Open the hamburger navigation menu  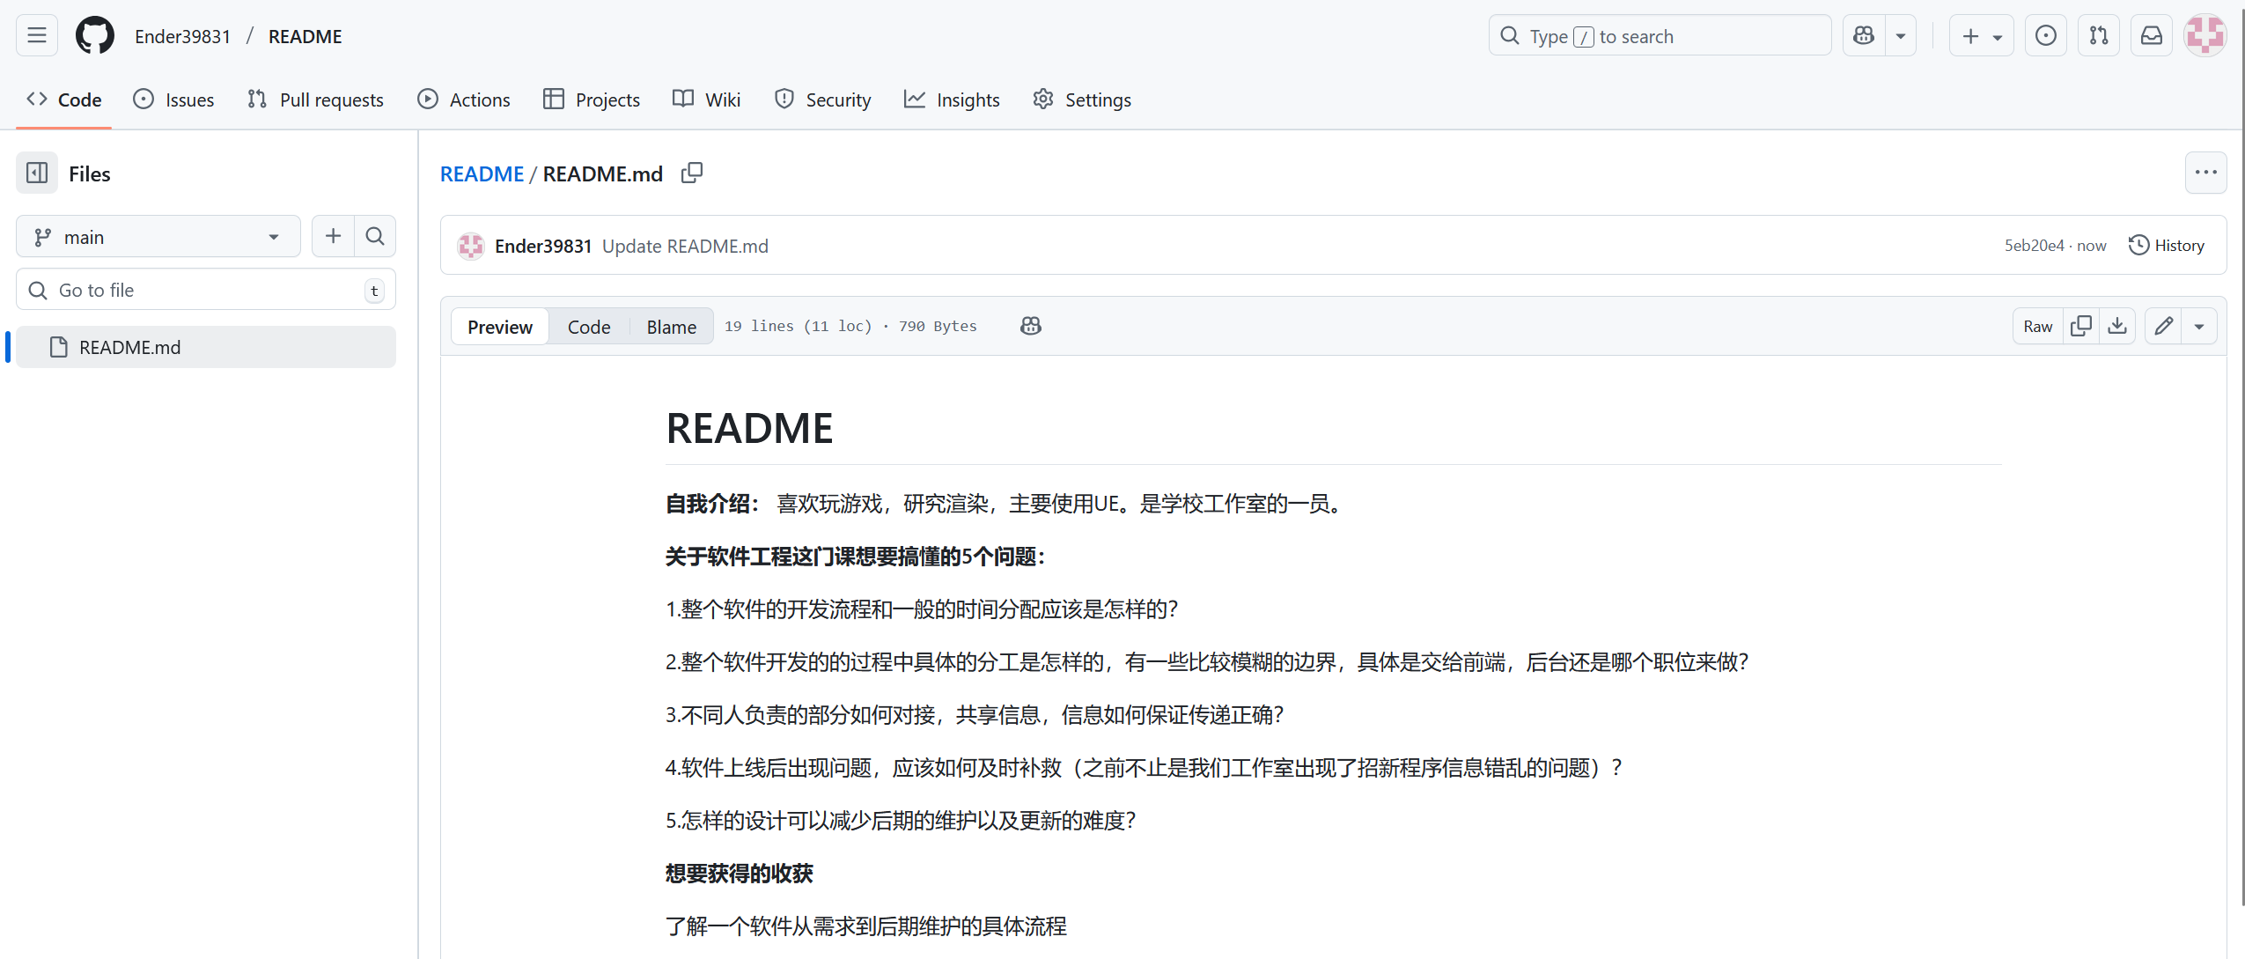coord(37,36)
